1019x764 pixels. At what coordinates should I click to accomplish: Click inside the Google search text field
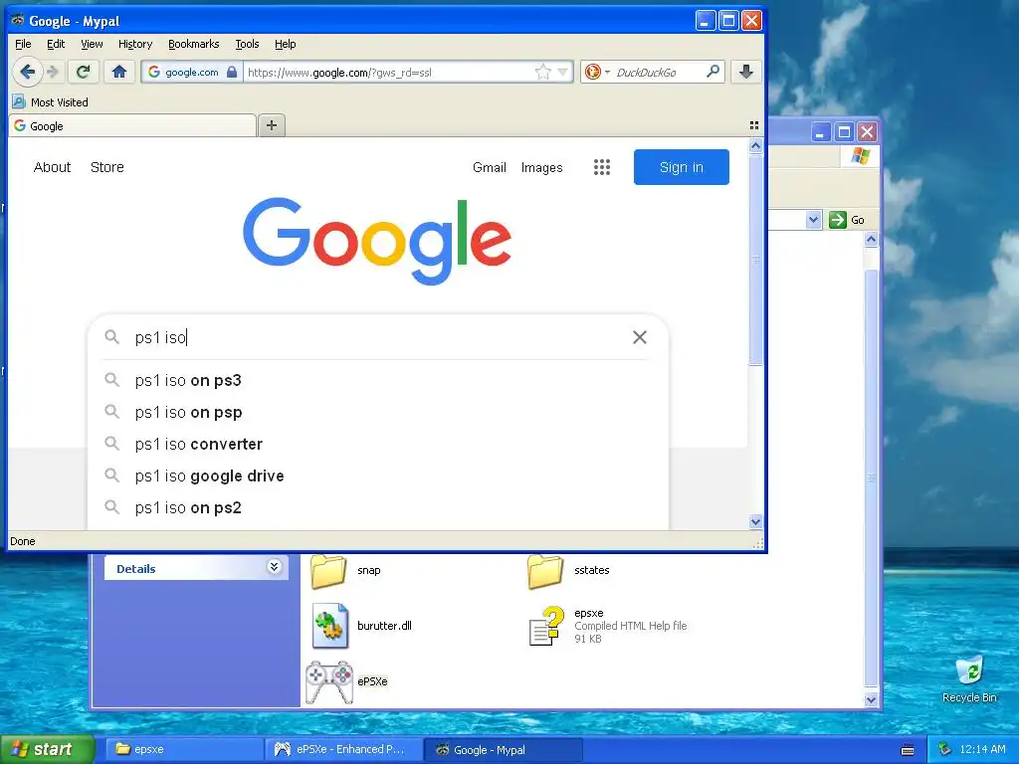pos(377,337)
